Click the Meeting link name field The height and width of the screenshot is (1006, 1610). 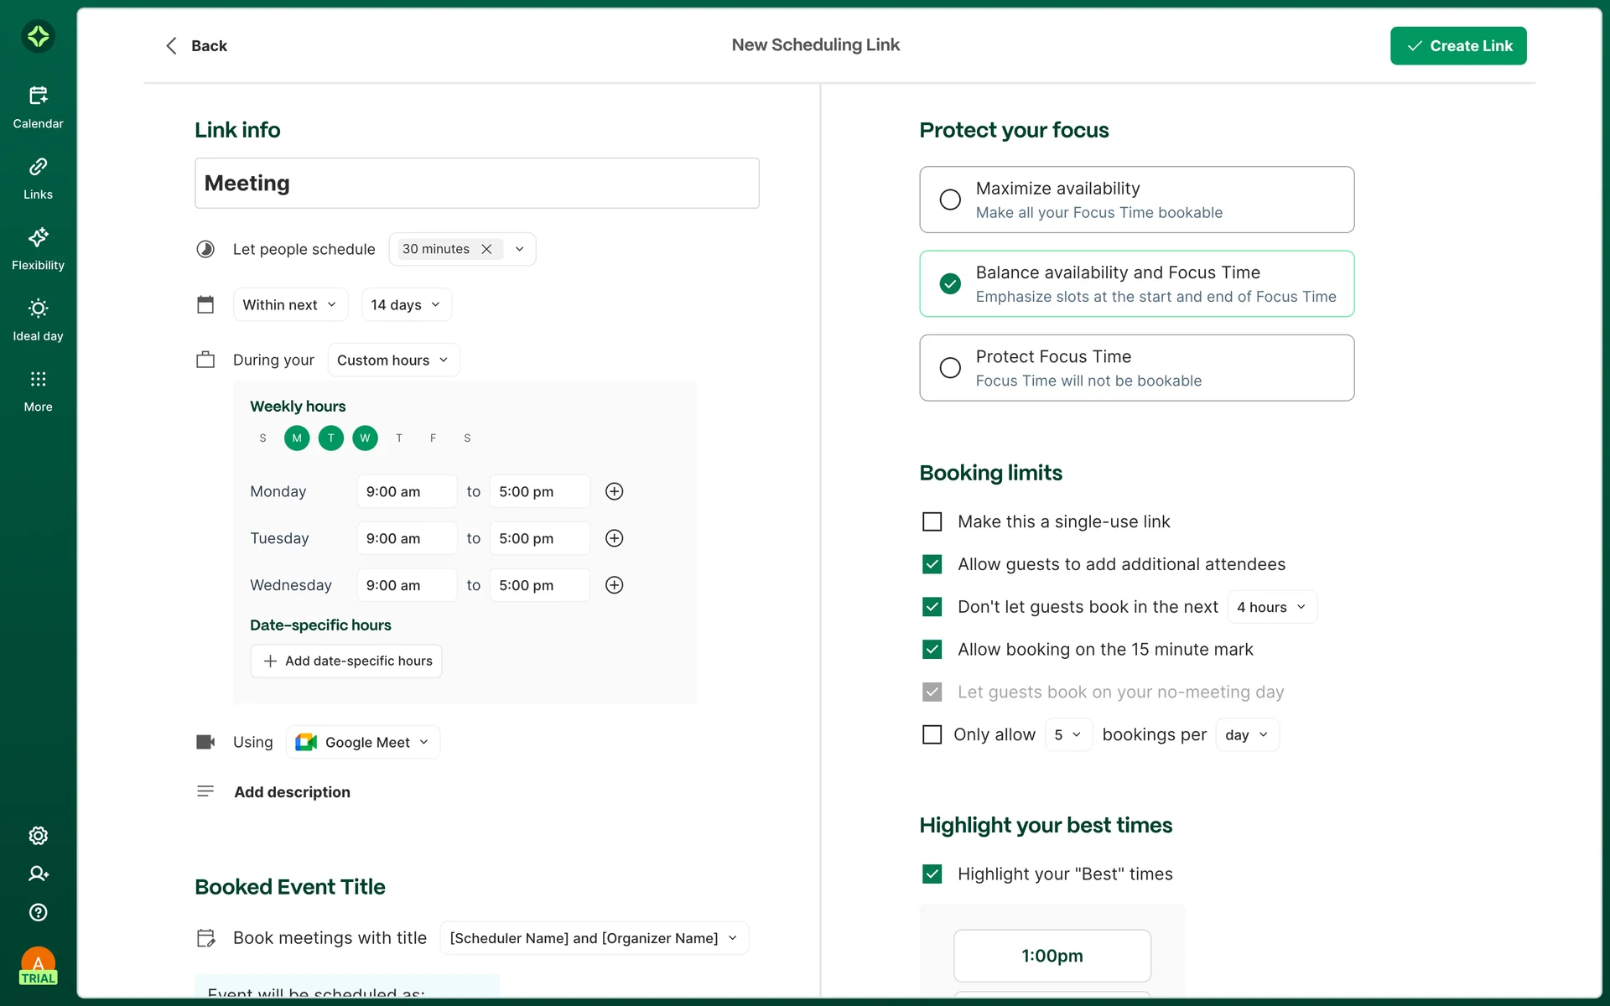pyautogui.click(x=476, y=183)
